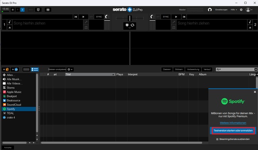
Task: Select SoundCloud in the sidebar
Action: click(19, 105)
